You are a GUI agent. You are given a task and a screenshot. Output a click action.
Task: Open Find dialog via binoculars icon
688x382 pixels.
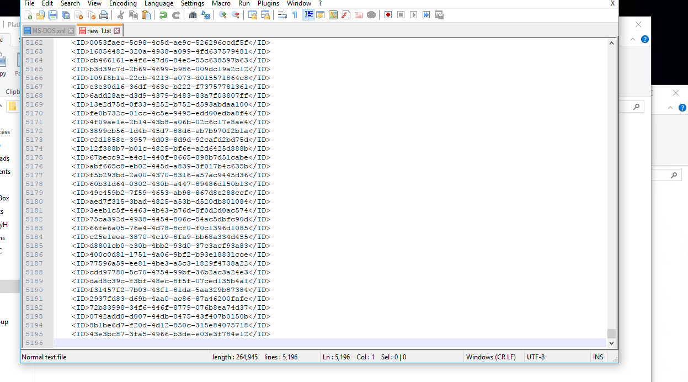[x=193, y=15]
